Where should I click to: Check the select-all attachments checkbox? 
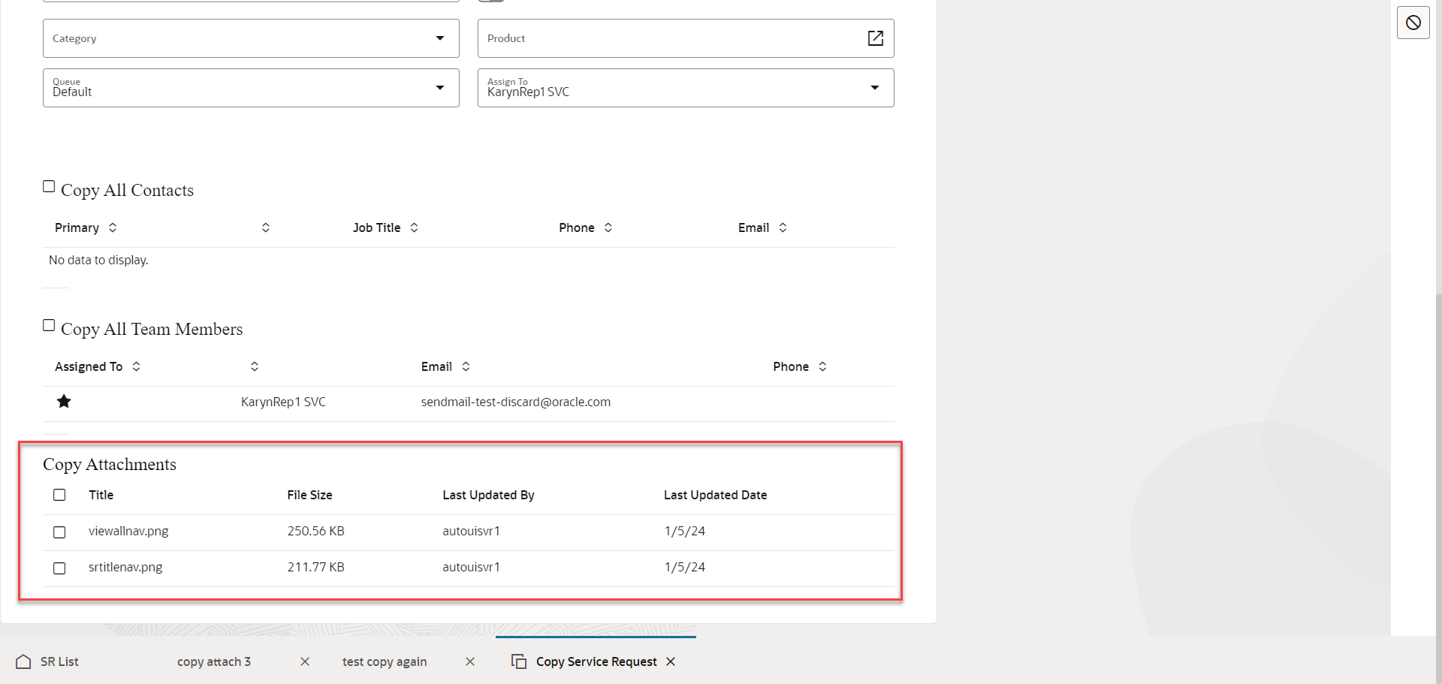(x=59, y=495)
